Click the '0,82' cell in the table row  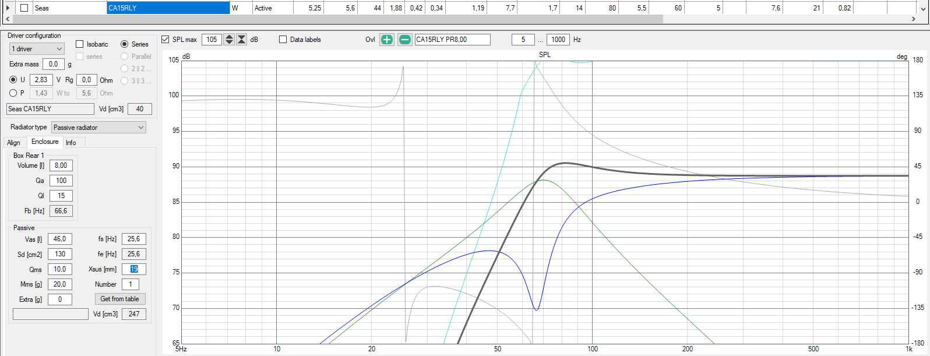click(x=838, y=8)
